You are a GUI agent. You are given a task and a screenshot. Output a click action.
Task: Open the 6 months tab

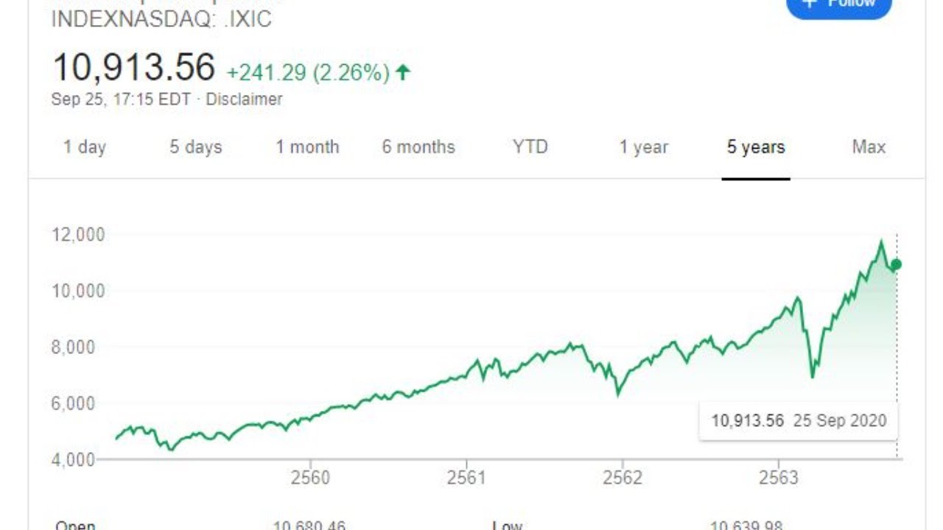coord(418,147)
